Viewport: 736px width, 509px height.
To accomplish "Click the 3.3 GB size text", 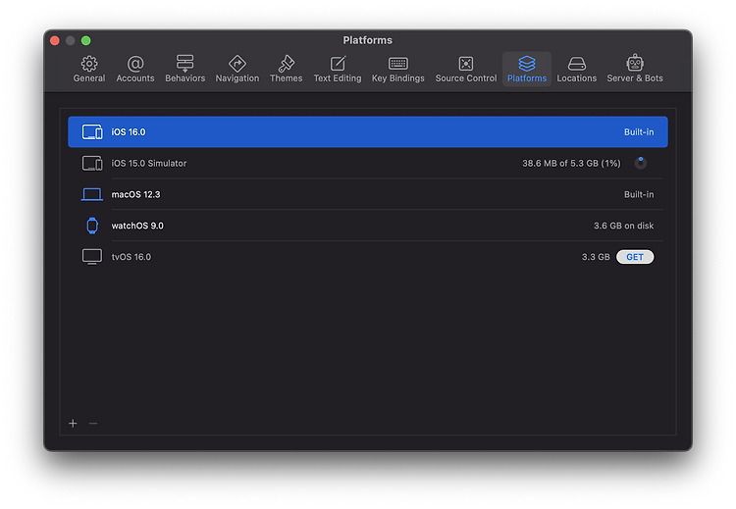I will pyautogui.click(x=596, y=257).
